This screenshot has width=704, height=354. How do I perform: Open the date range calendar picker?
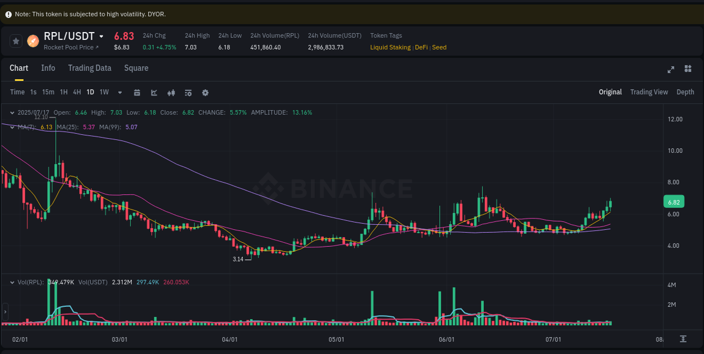click(137, 92)
